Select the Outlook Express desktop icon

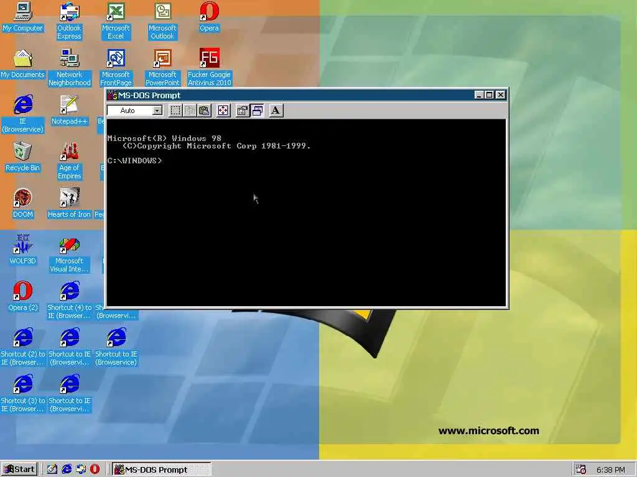[69, 21]
